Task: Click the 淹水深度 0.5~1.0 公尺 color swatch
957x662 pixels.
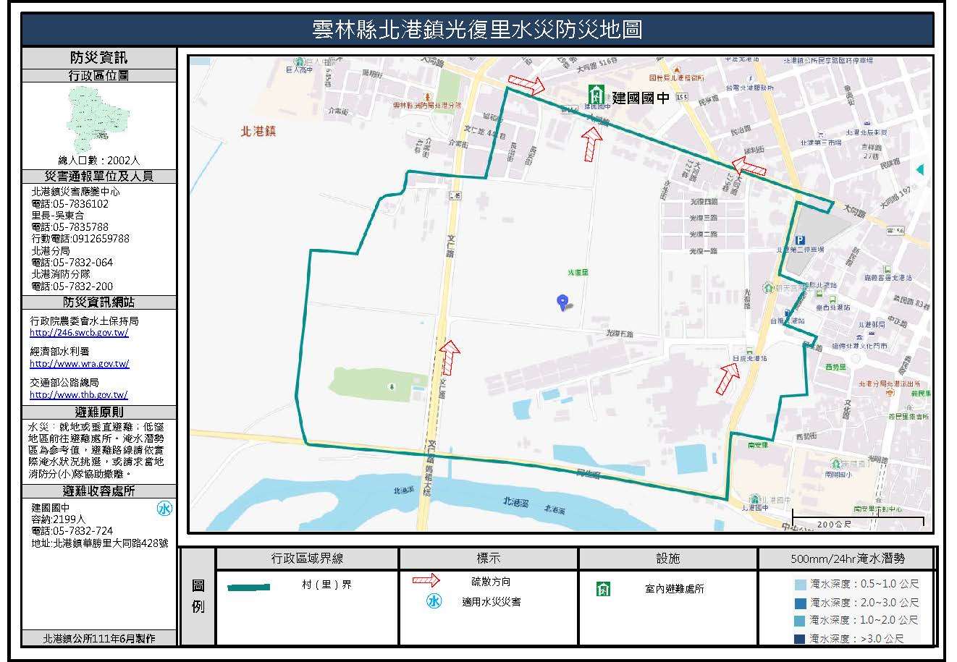Action: (800, 585)
